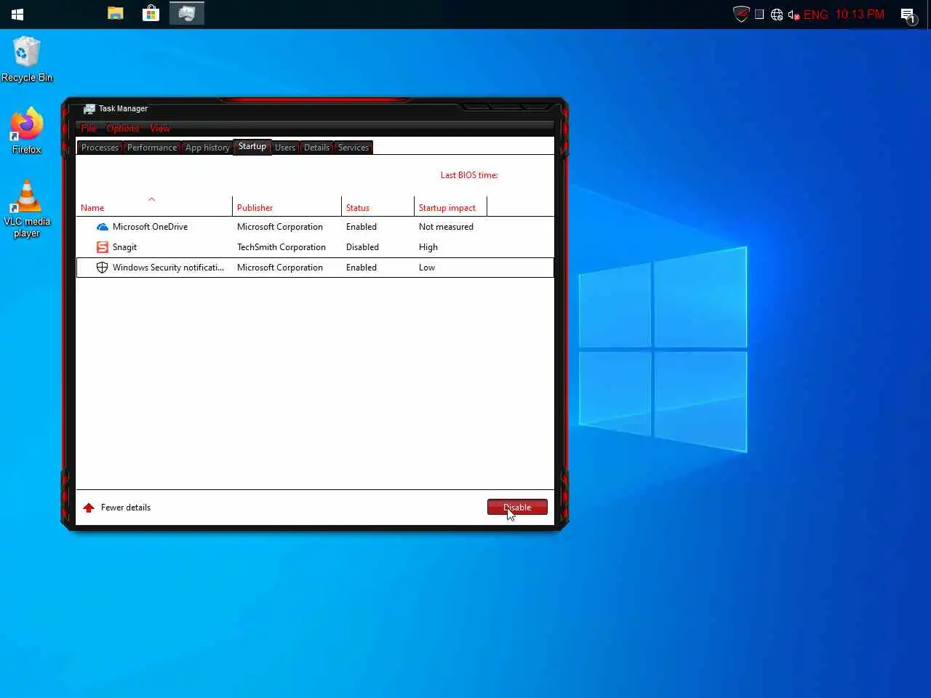Viewport: 931px width, 698px height.
Task: Switch to the Services tab
Action: [x=353, y=147]
